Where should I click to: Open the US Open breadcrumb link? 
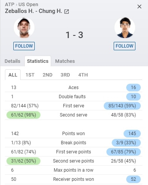tap(28, 5)
